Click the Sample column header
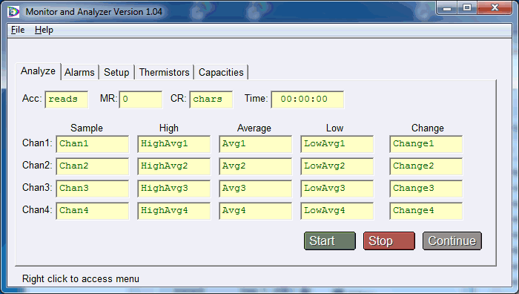The image size is (519, 294). coord(87,128)
